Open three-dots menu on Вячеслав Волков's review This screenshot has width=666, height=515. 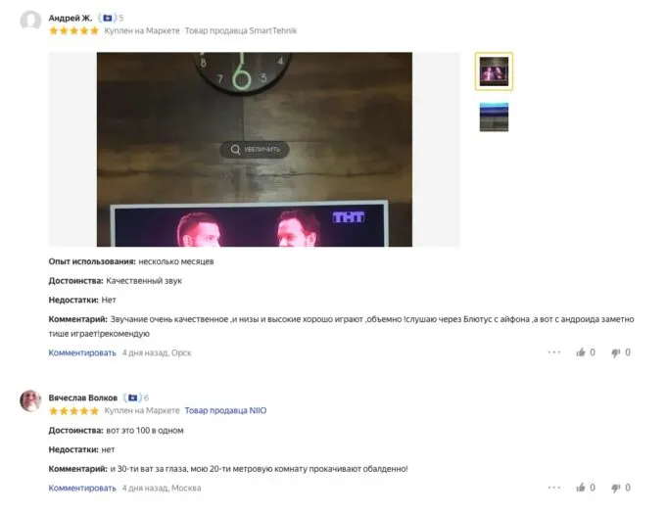[554, 488]
